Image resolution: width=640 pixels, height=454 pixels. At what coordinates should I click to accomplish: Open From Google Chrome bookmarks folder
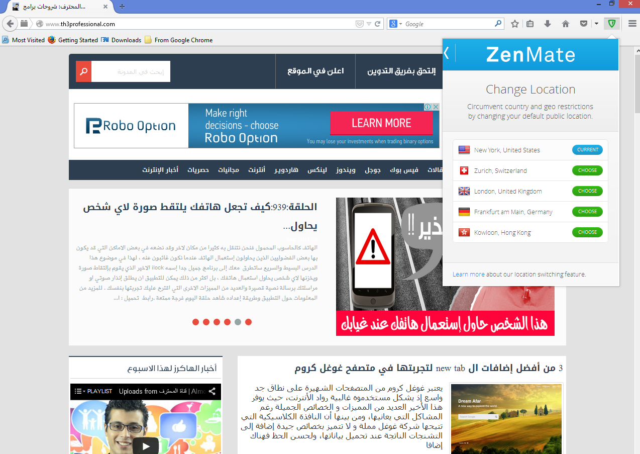point(178,40)
